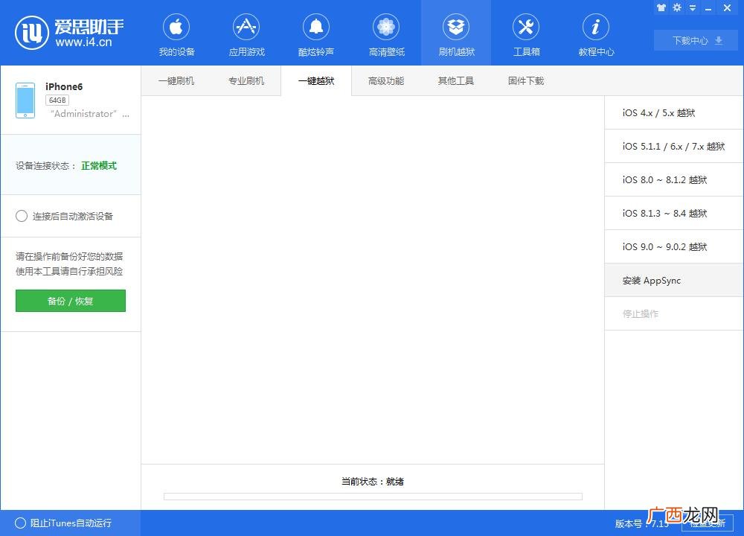
Task: Choose iOS 5.1.1 / 6.x / 7.x 越狱
Action: click(674, 146)
